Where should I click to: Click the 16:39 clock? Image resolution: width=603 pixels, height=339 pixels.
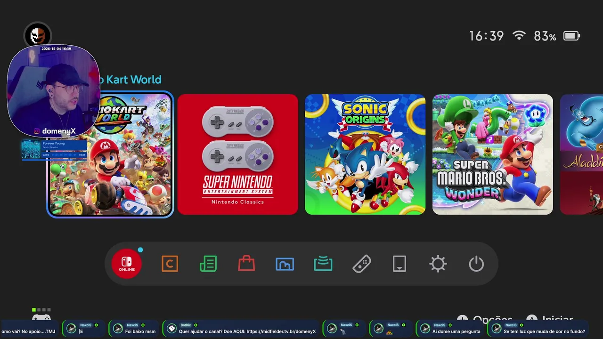tap(486, 36)
